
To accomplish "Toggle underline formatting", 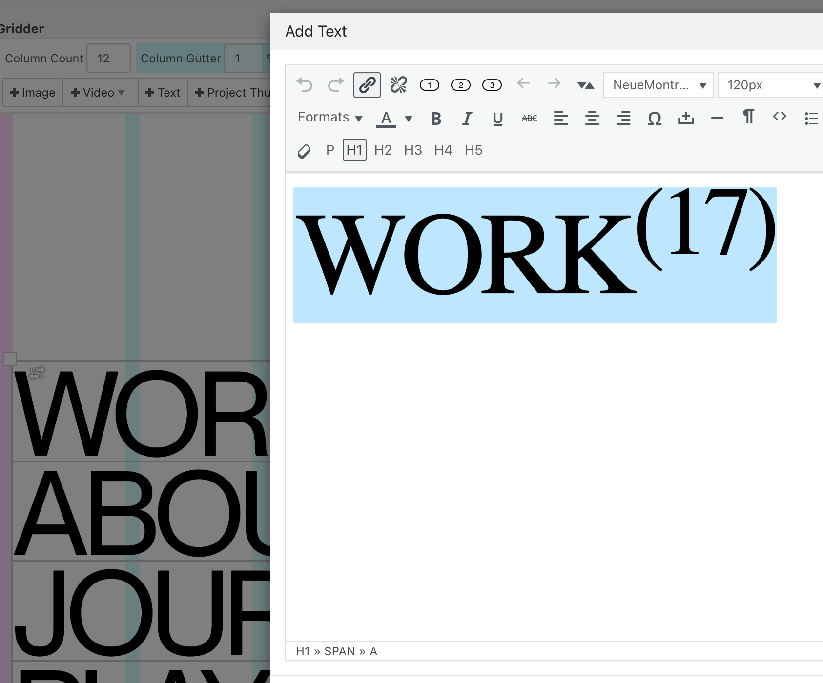I will click(x=498, y=118).
